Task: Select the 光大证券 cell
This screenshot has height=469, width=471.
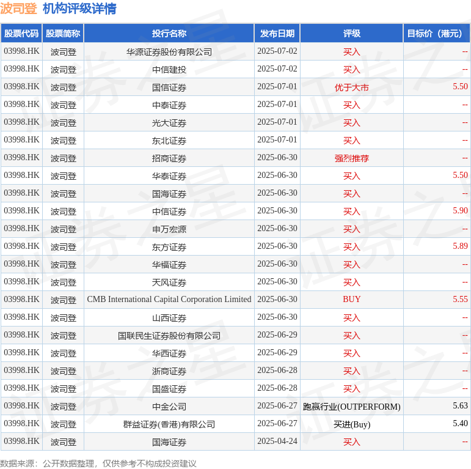Action: (169, 123)
